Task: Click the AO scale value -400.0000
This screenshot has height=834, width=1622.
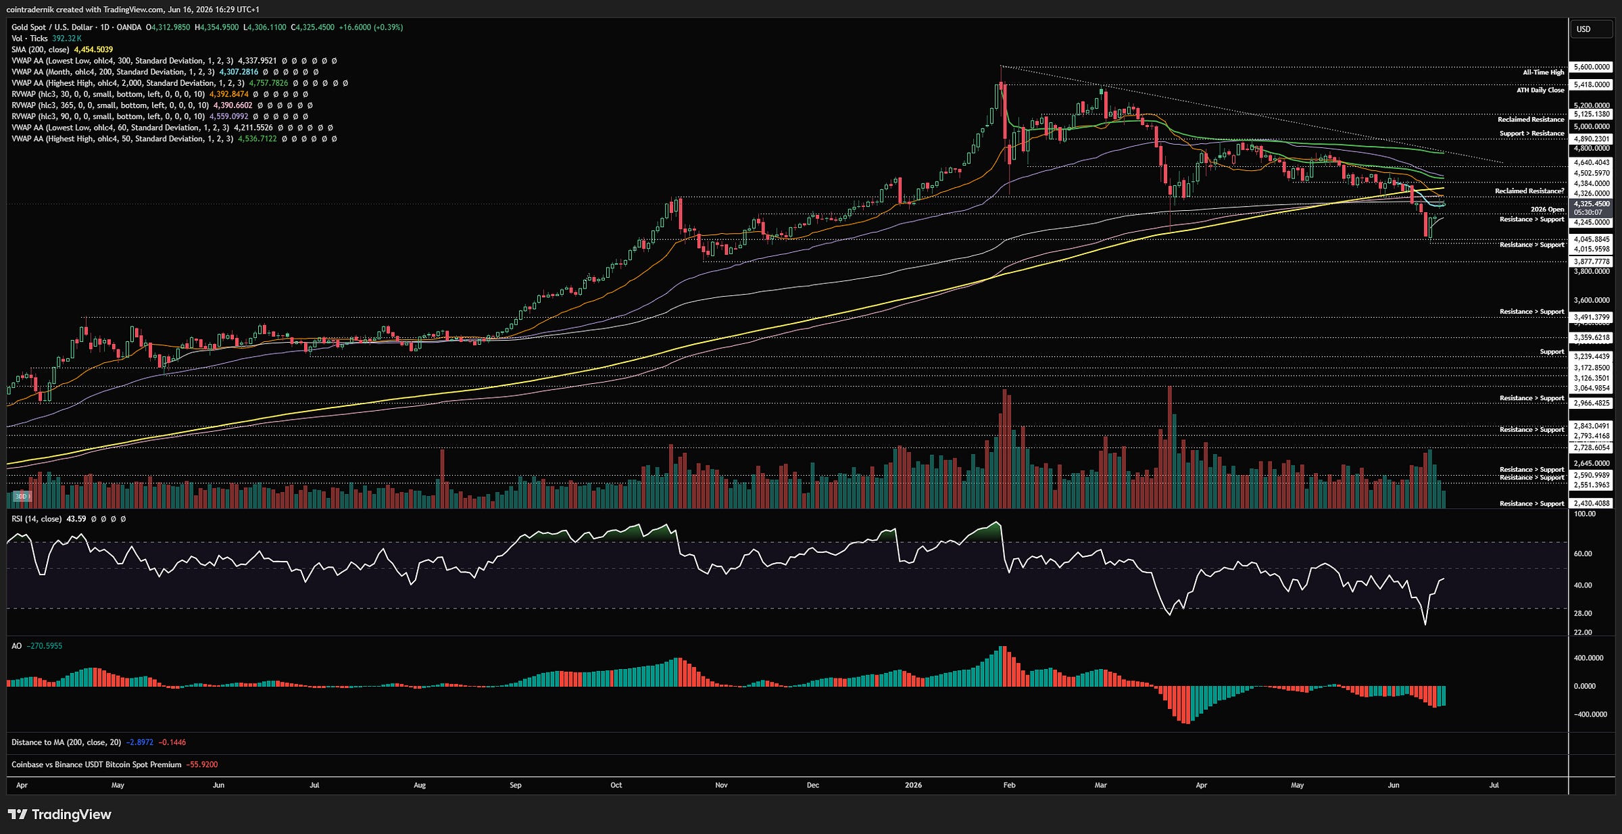Action: pyautogui.click(x=1590, y=714)
